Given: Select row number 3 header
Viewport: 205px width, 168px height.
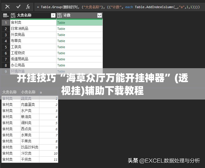Looking at the screenshot, I should pyautogui.click(x=6, y=35).
